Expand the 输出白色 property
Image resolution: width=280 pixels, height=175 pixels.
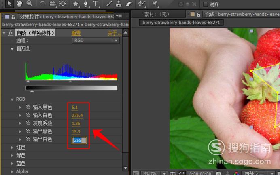point(20,139)
